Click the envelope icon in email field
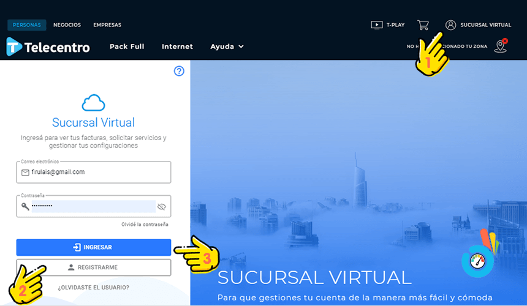527x306 pixels. pyautogui.click(x=25, y=173)
